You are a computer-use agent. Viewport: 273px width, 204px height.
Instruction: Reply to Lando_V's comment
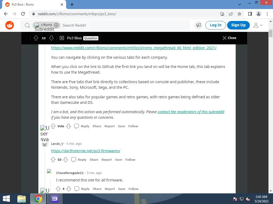79,160
